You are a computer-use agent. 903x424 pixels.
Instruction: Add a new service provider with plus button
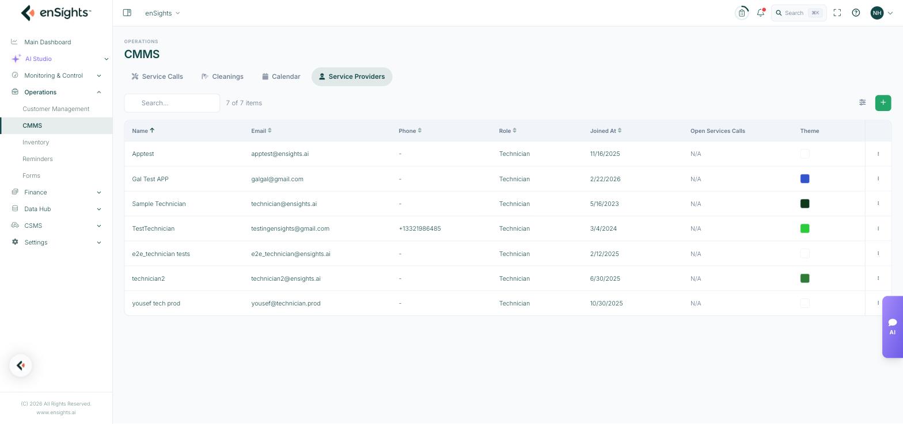pyautogui.click(x=883, y=102)
